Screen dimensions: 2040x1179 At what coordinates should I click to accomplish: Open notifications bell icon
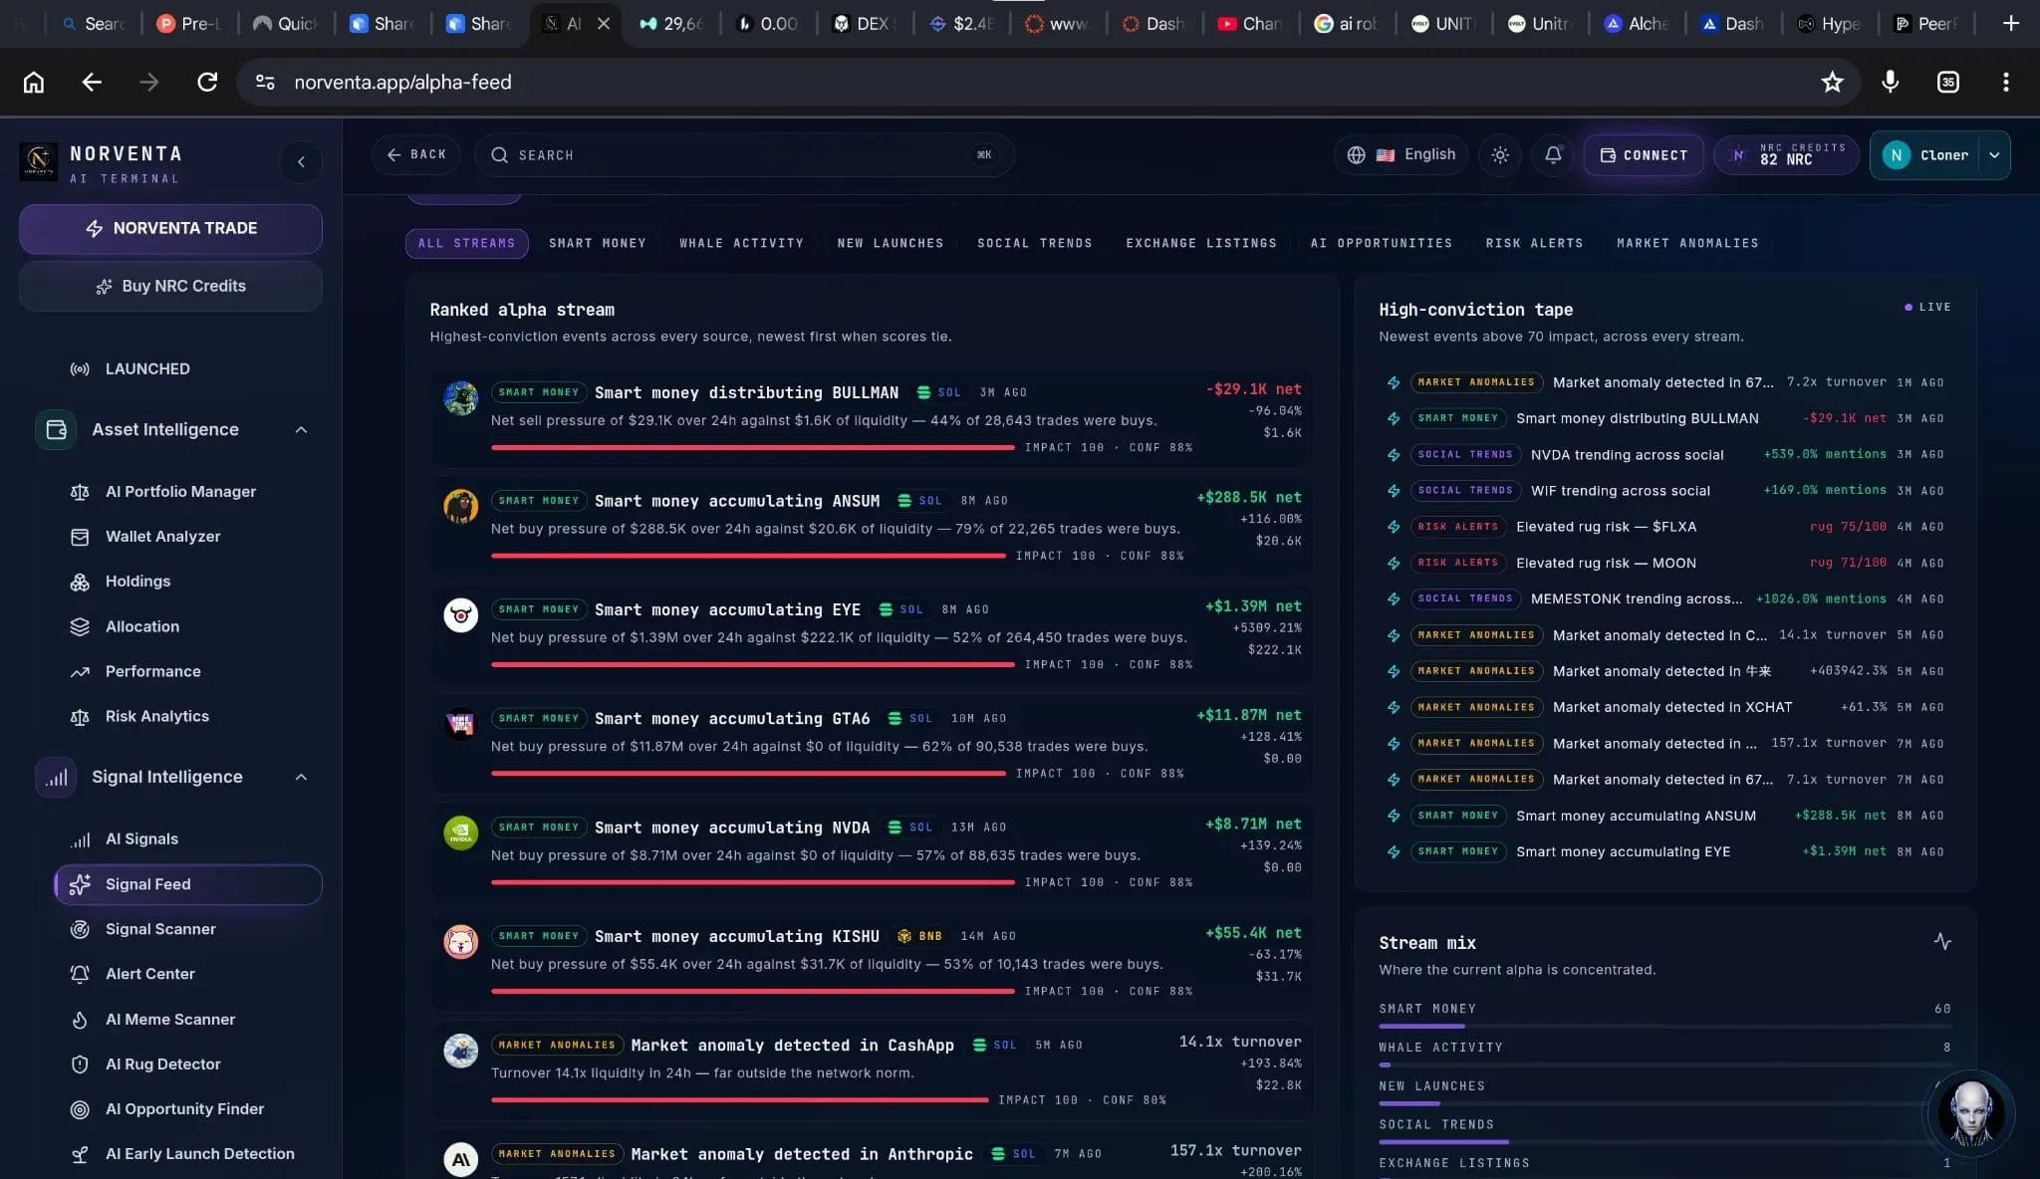pyautogui.click(x=1553, y=154)
